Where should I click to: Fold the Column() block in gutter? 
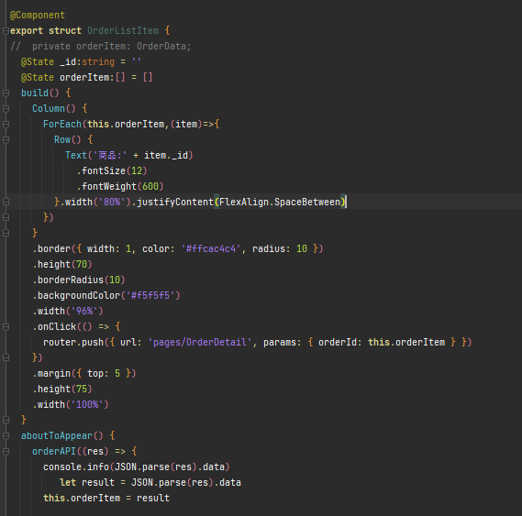6,109
